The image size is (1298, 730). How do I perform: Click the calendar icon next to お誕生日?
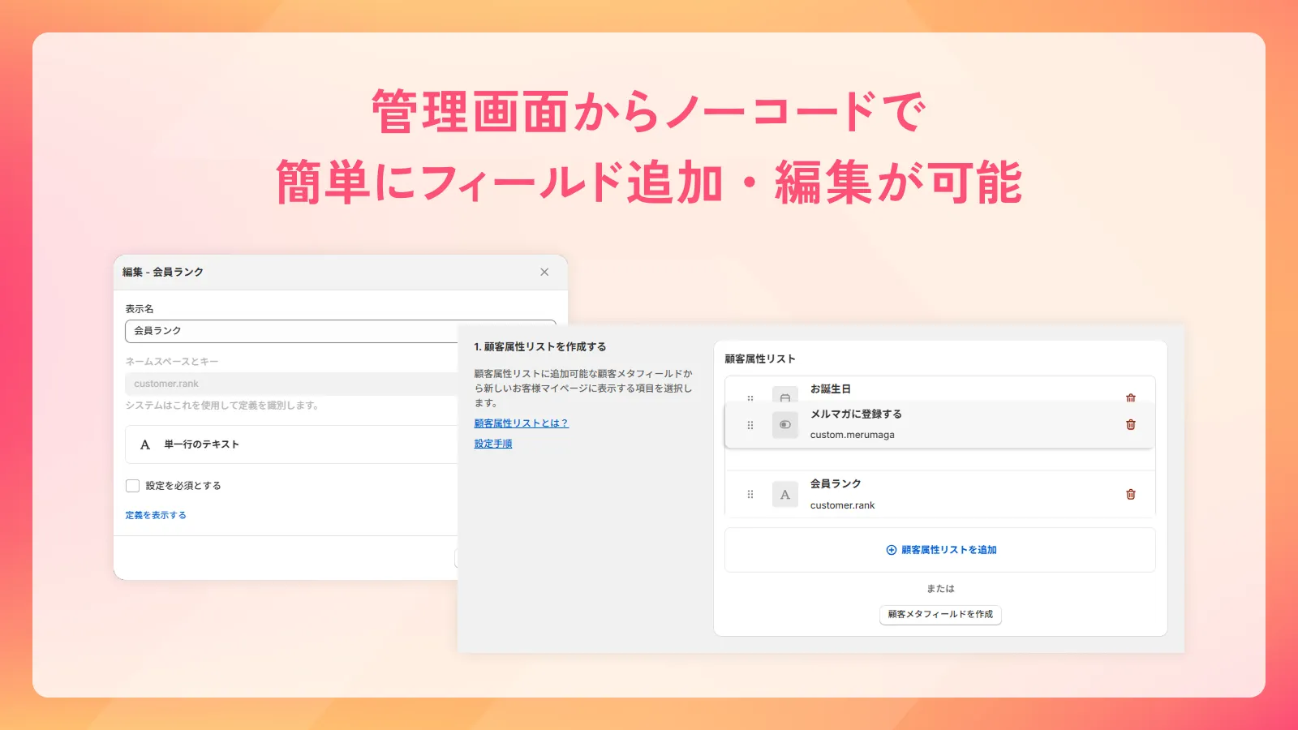(x=784, y=397)
